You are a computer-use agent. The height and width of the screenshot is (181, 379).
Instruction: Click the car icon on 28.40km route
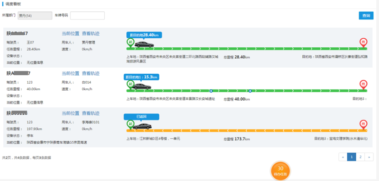tap(144, 44)
